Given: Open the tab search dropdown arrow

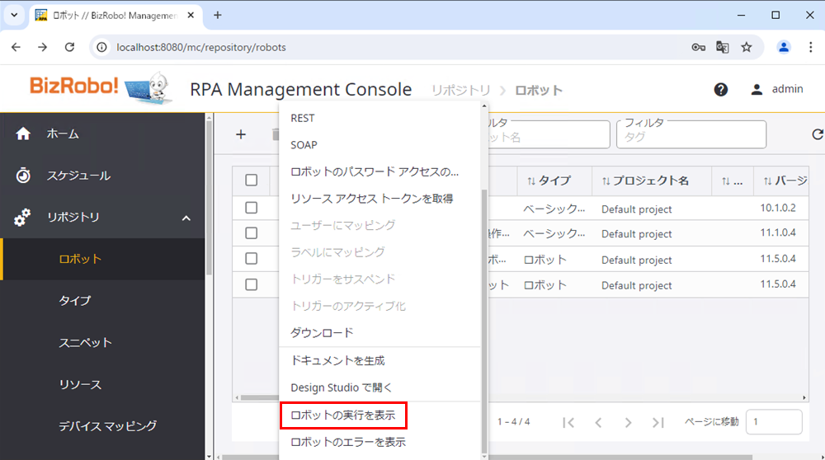Looking at the screenshot, I should (x=14, y=15).
